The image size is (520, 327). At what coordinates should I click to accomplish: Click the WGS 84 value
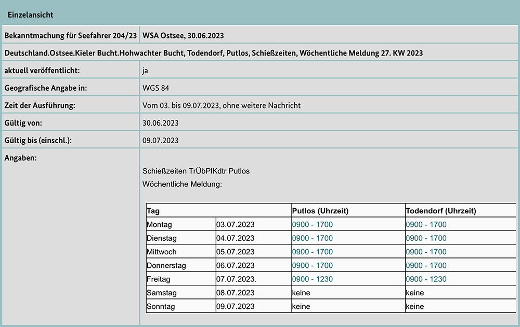click(155, 88)
